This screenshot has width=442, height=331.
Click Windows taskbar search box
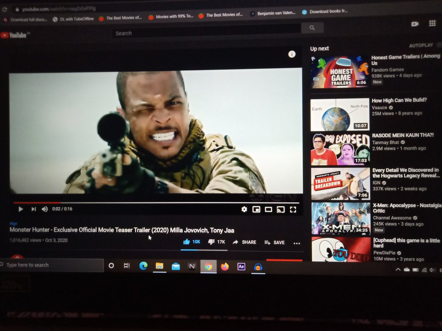click(x=52, y=265)
